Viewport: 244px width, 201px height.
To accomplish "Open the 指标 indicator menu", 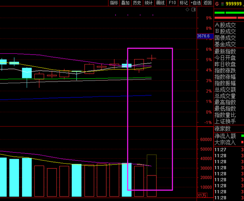I will coord(114,3).
